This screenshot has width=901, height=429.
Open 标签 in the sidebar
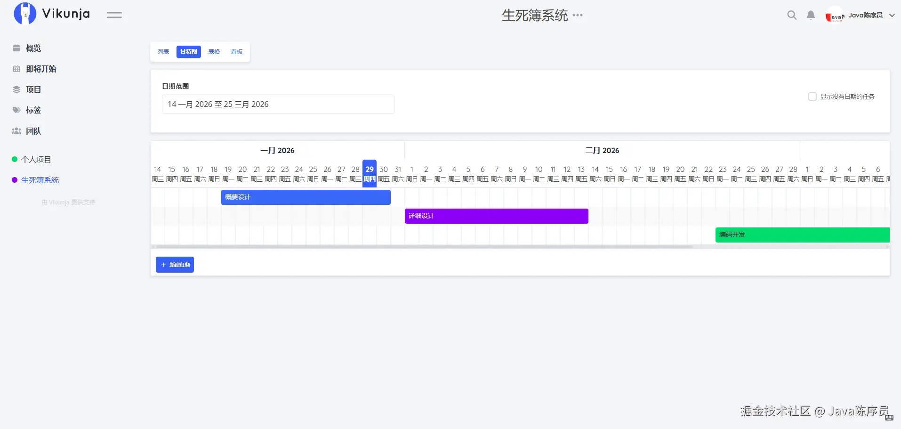coord(33,110)
